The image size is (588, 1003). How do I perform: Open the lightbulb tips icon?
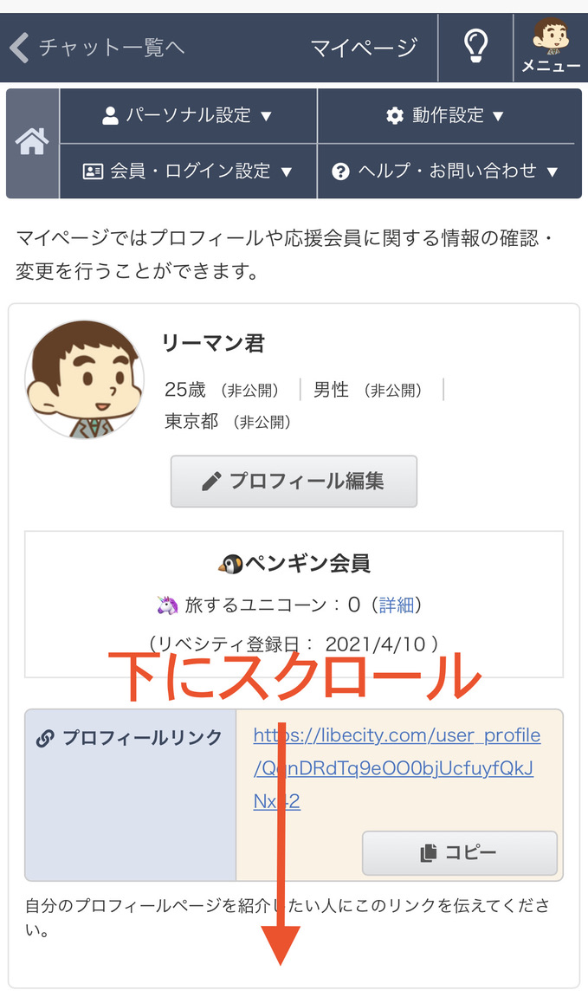(475, 47)
